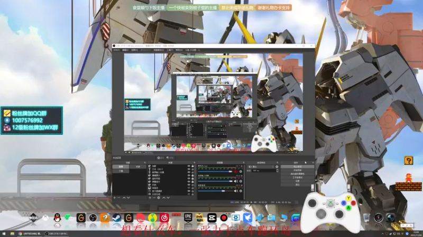This screenshot has height=237, width=423.
Task: Float the 场景 dock using its header icon
Action: click(145, 163)
